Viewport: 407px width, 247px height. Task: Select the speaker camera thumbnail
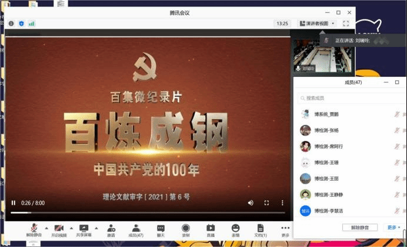click(322, 56)
